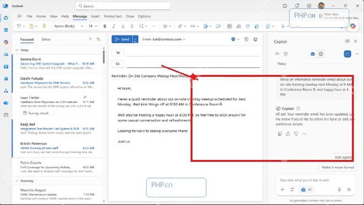
Task: Open the Mail module in the left rail
Action: (x=6, y=18)
